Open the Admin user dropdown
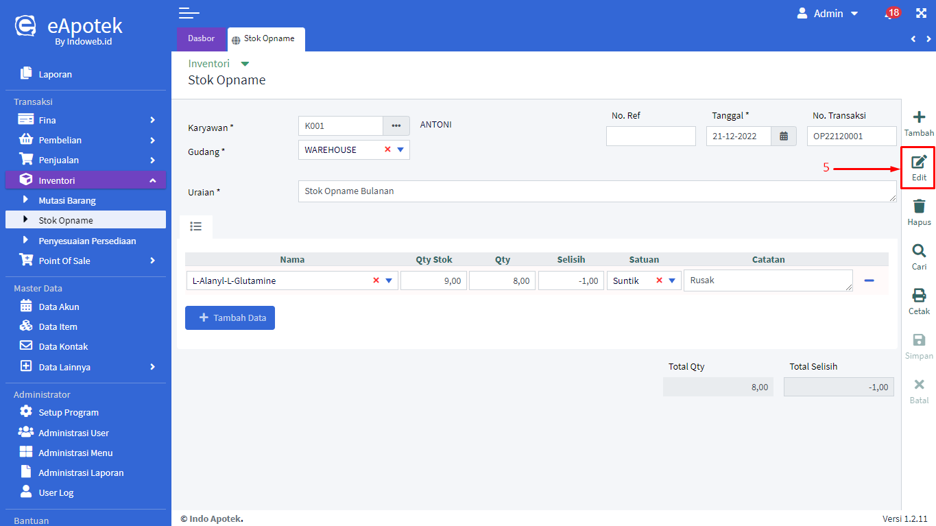The image size is (936, 526). (828, 14)
